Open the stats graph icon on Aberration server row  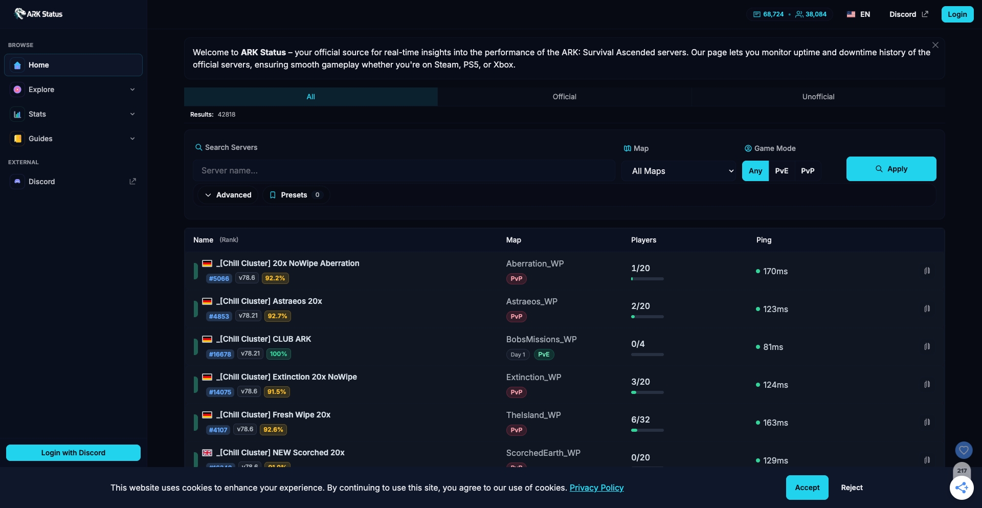pyautogui.click(x=927, y=271)
